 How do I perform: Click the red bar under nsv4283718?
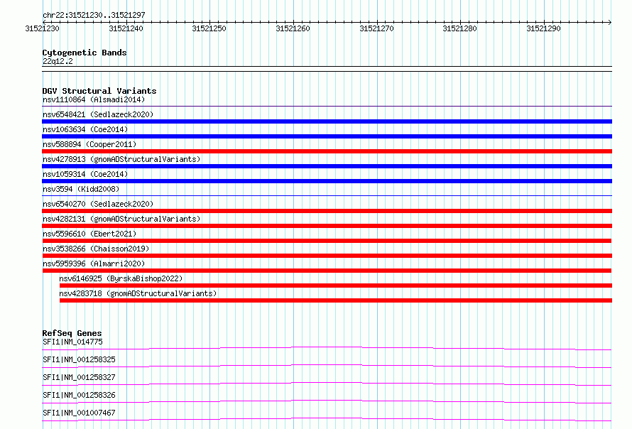pyautogui.click(x=336, y=300)
